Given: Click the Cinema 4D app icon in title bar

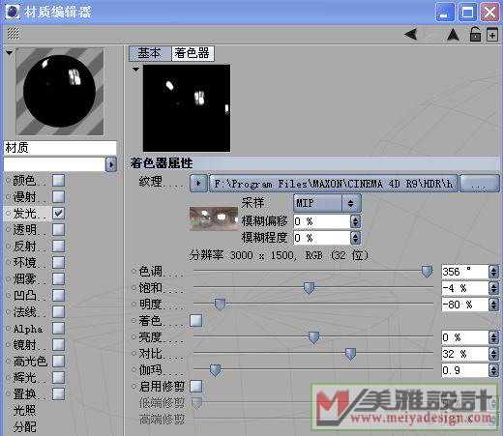Looking at the screenshot, I should coord(13,12).
